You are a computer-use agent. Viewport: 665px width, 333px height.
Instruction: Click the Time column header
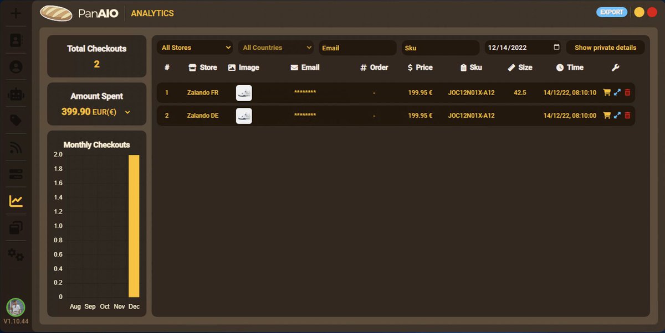570,67
